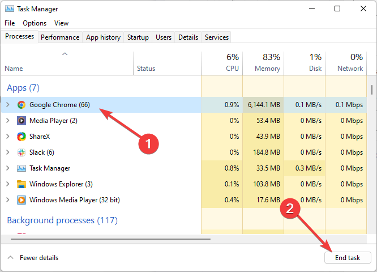377x272 pixels.
Task: Minimize the Task Manager window
Action: coord(312,8)
